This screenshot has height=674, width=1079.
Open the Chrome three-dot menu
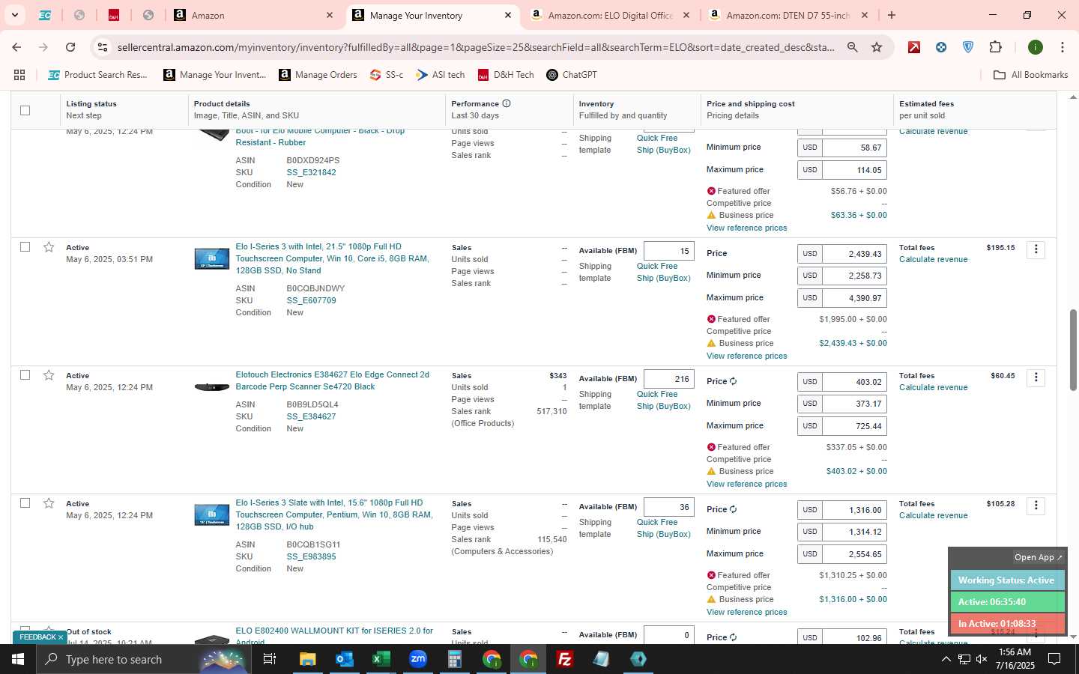coord(1062,47)
